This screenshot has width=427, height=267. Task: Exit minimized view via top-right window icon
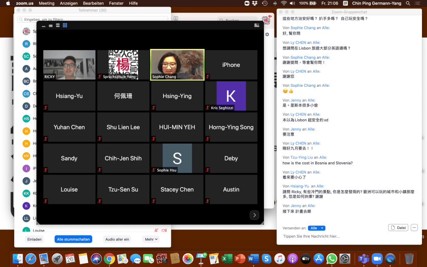(x=256, y=25)
